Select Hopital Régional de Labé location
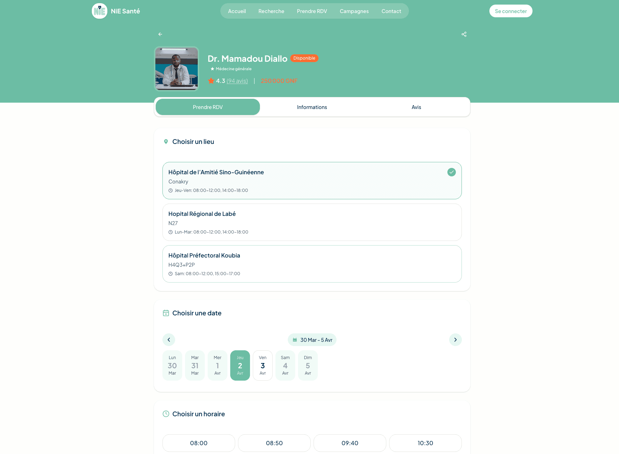Image resolution: width=619 pixels, height=454 pixels. coord(312,222)
